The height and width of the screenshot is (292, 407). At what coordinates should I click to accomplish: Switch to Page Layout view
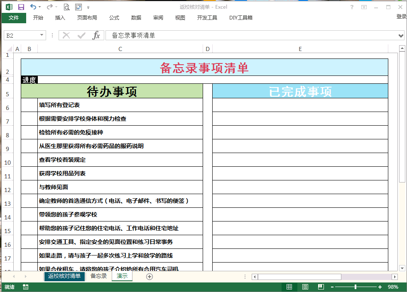click(305, 287)
